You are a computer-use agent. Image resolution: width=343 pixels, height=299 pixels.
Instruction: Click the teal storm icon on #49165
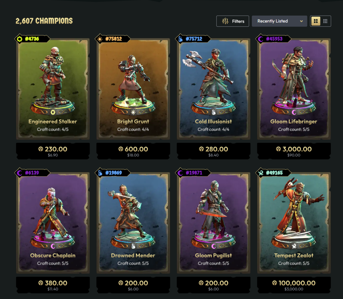[260, 173]
